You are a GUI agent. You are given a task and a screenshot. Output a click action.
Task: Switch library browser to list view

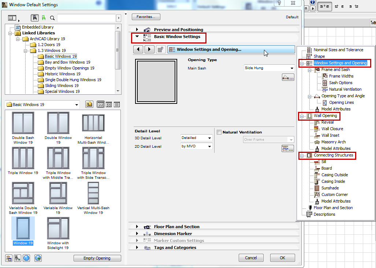pyautogui.click(x=116, y=104)
